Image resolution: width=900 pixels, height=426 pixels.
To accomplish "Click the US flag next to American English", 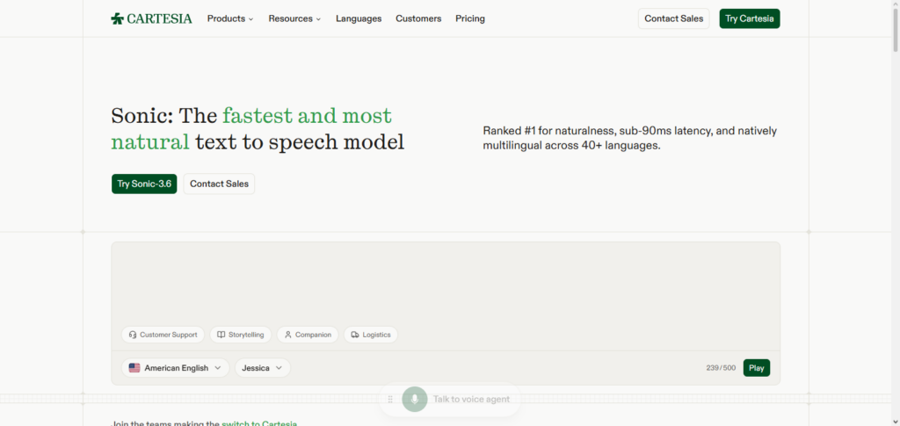I will pyautogui.click(x=134, y=368).
